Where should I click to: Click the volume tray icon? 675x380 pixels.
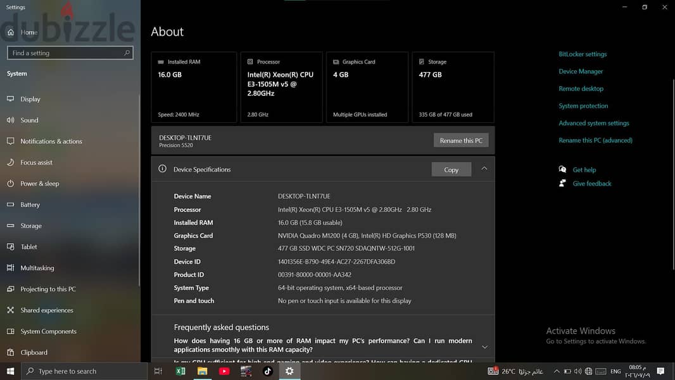(577, 371)
